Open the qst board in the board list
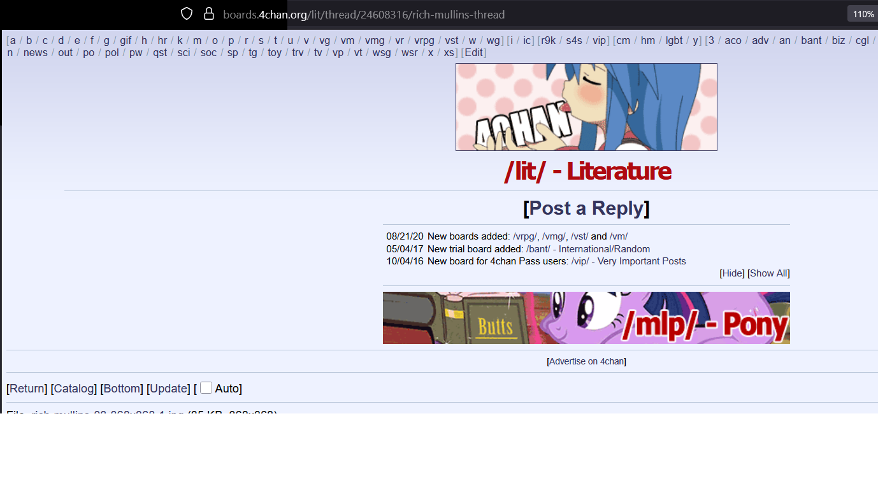The image size is (878, 481). 160,53
